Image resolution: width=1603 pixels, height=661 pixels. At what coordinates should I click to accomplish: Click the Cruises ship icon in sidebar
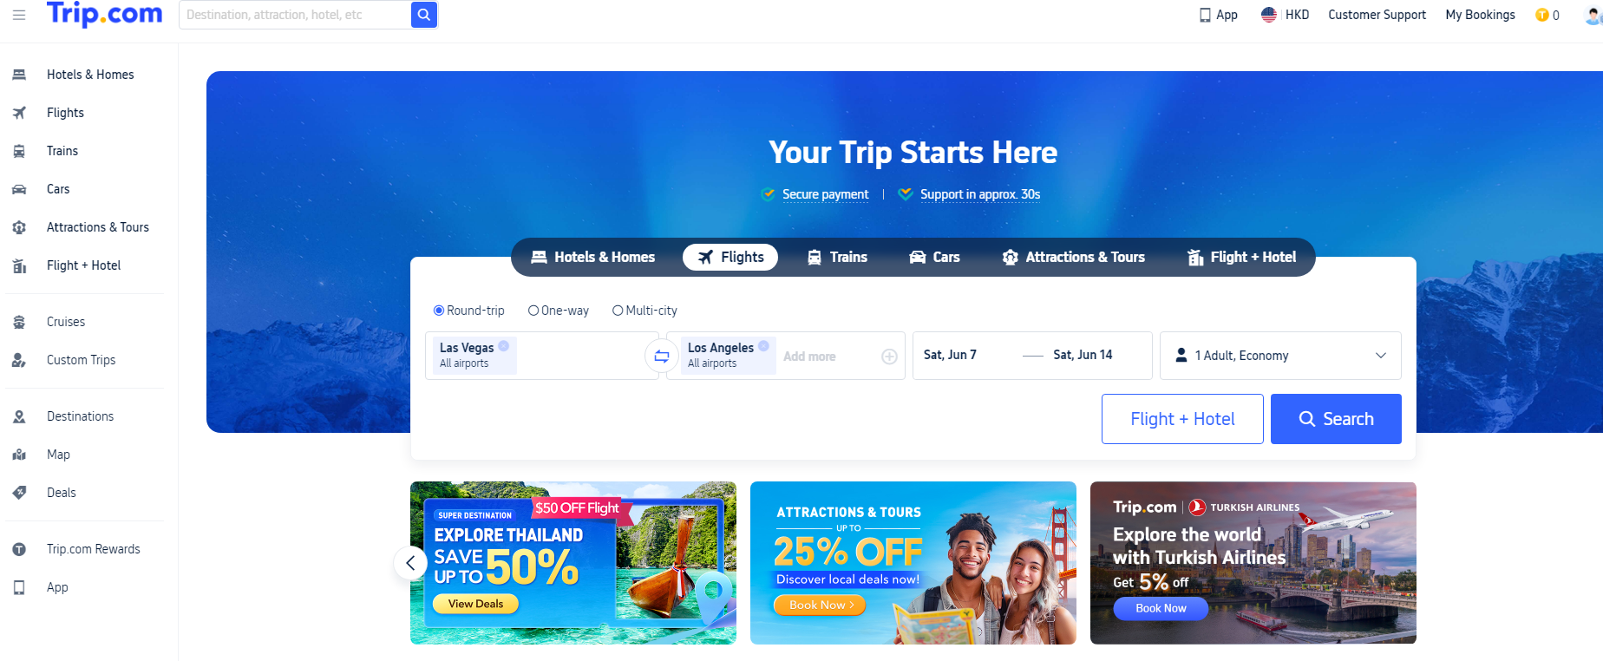point(19,322)
